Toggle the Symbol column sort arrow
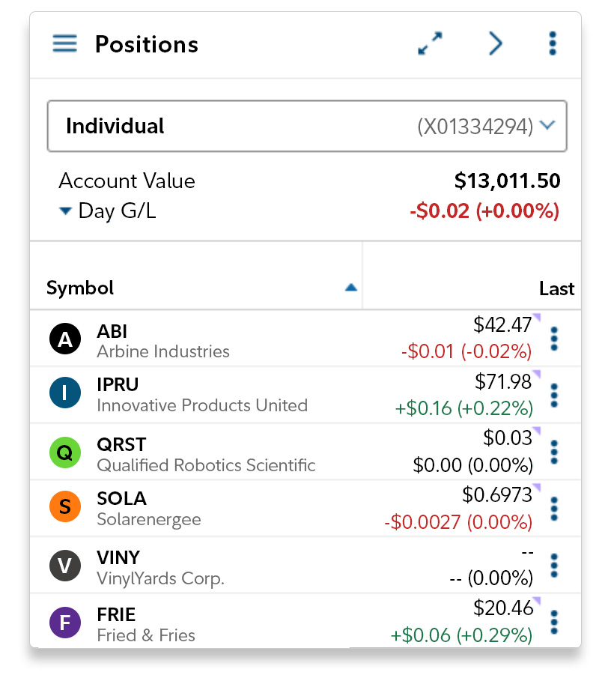This screenshot has width=614, height=678. tap(350, 288)
